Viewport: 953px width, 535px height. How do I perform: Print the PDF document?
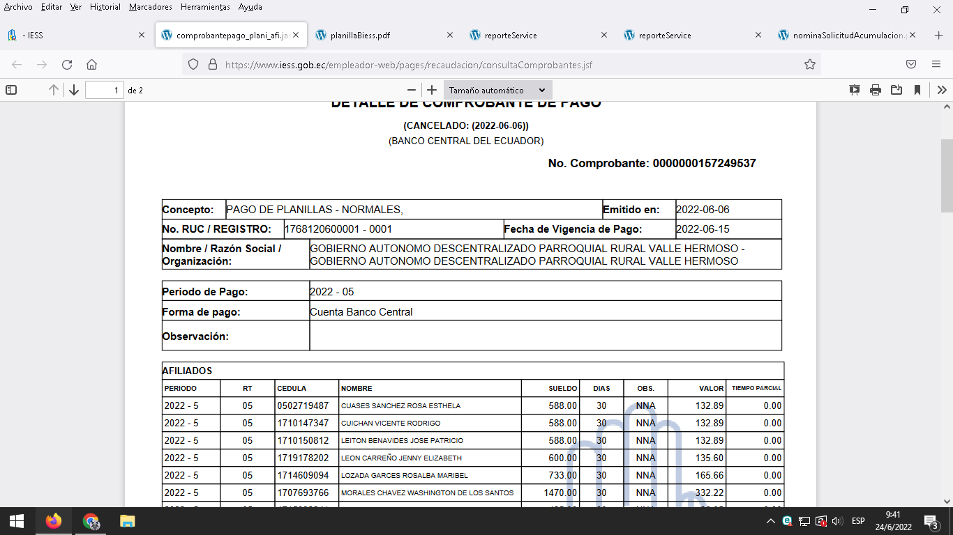coord(876,90)
